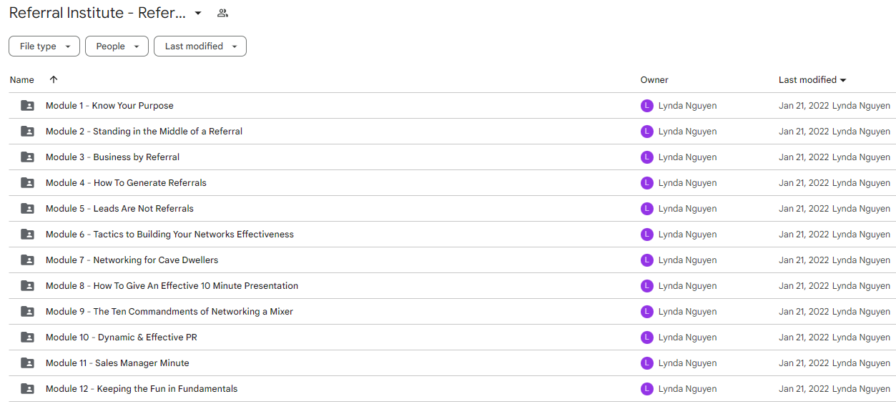The width and height of the screenshot is (896, 409).
Task: Click the Owner column header
Action: click(654, 80)
